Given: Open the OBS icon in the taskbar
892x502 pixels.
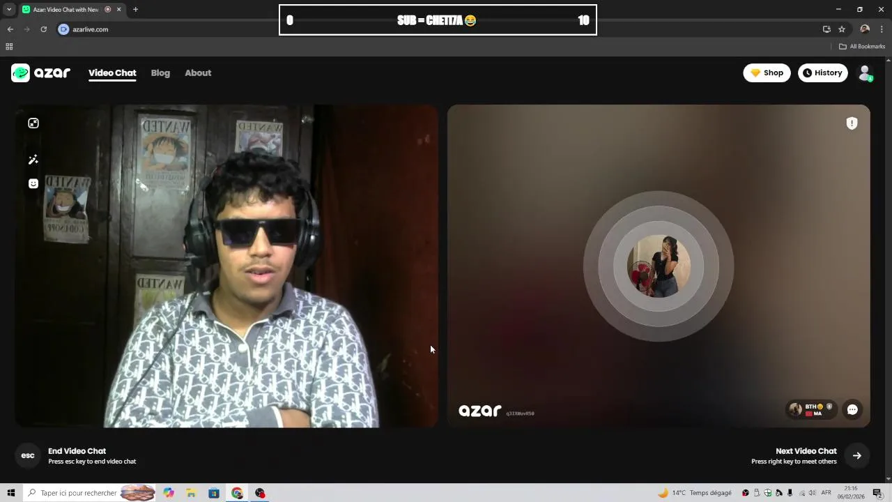Looking at the screenshot, I should (260, 493).
